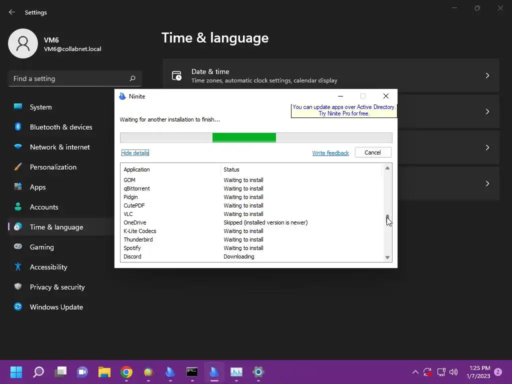Open Task Manager performance taskbar icon

[x=236, y=371]
